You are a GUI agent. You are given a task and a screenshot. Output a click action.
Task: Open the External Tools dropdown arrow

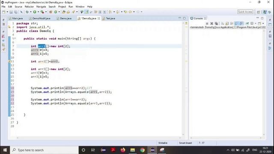[46, 12]
